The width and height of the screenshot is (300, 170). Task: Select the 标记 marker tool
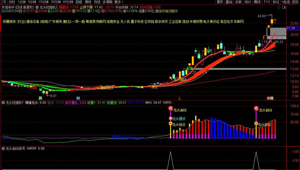coord(276,2)
